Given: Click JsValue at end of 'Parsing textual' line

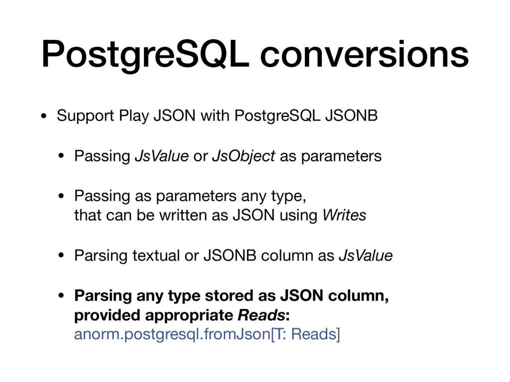Looking at the screenshot, I should point(366,256).
